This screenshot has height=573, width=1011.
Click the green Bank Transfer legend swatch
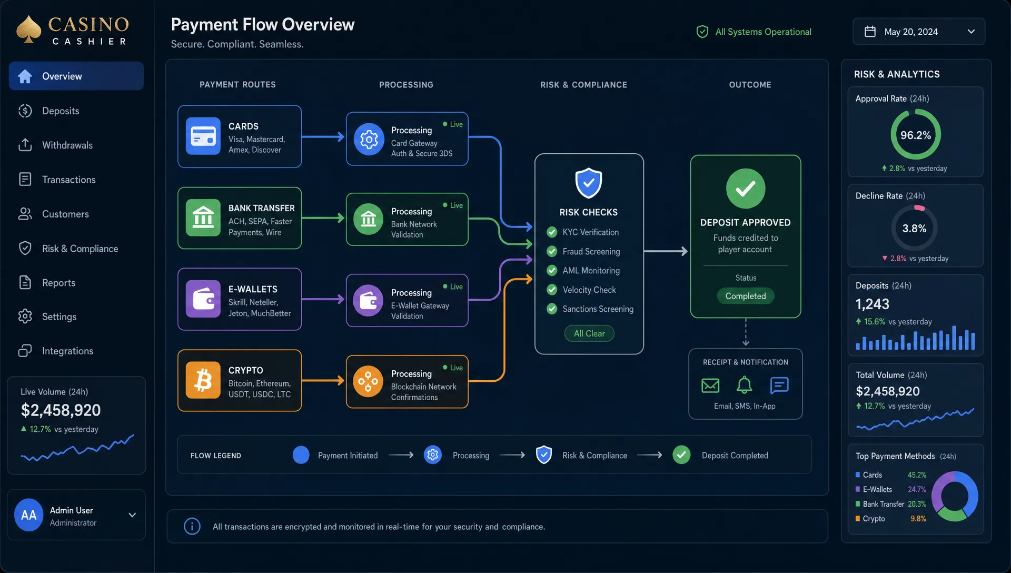pyautogui.click(x=858, y=504)
